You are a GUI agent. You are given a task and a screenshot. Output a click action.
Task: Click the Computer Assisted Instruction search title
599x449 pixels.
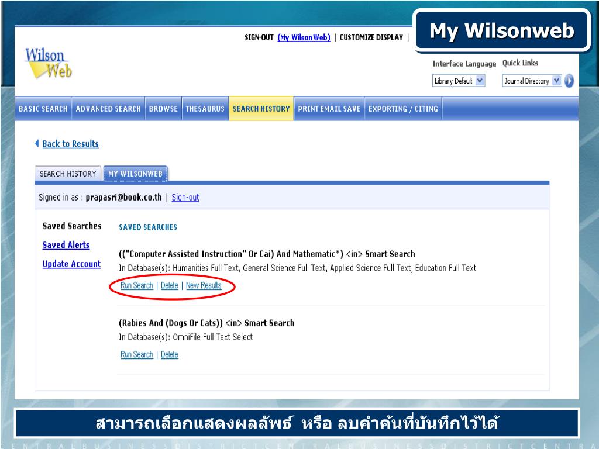coord(267,254)
